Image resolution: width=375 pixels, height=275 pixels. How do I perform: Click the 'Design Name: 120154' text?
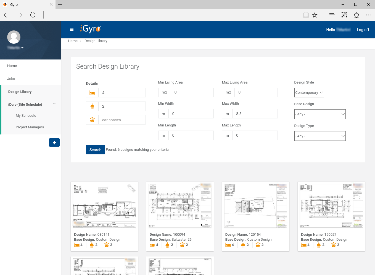243,235
